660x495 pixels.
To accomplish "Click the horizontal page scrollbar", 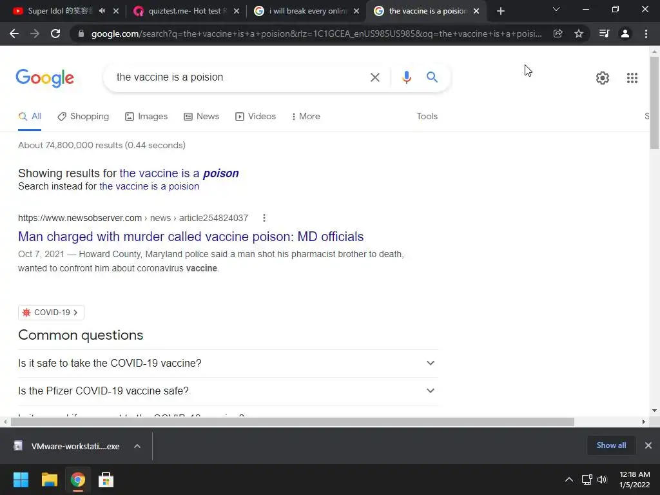I will point(293,422).
